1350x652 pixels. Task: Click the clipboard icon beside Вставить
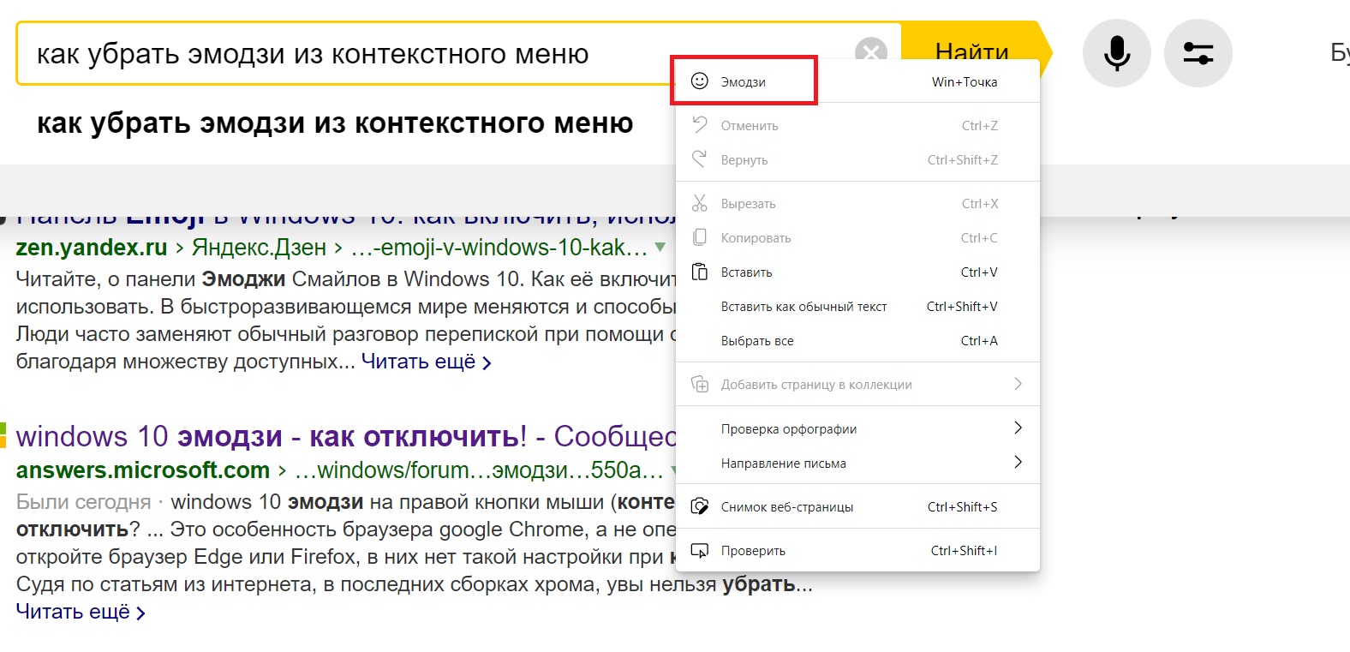[x=700, y=272]
